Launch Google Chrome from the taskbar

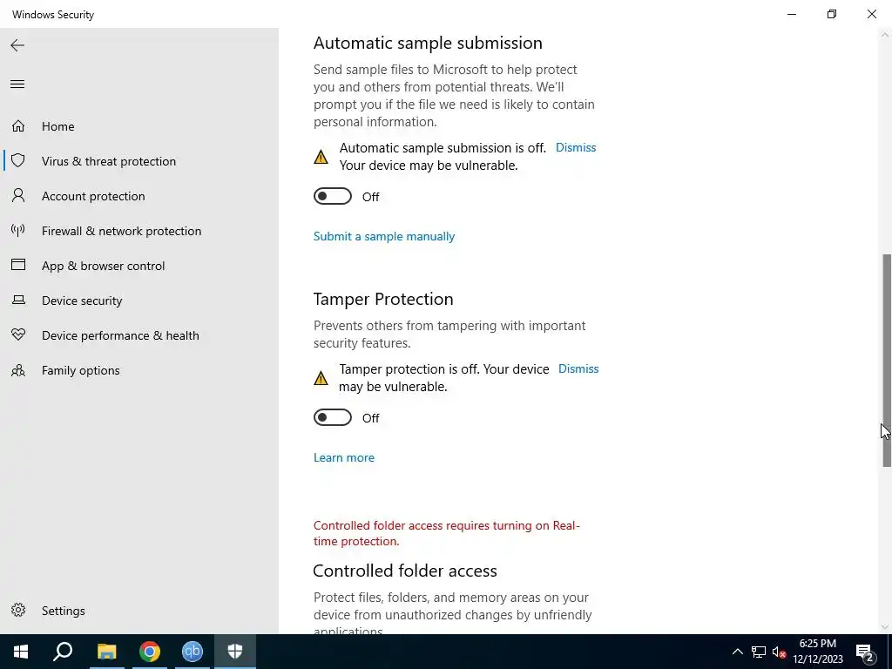click(150, 652)
